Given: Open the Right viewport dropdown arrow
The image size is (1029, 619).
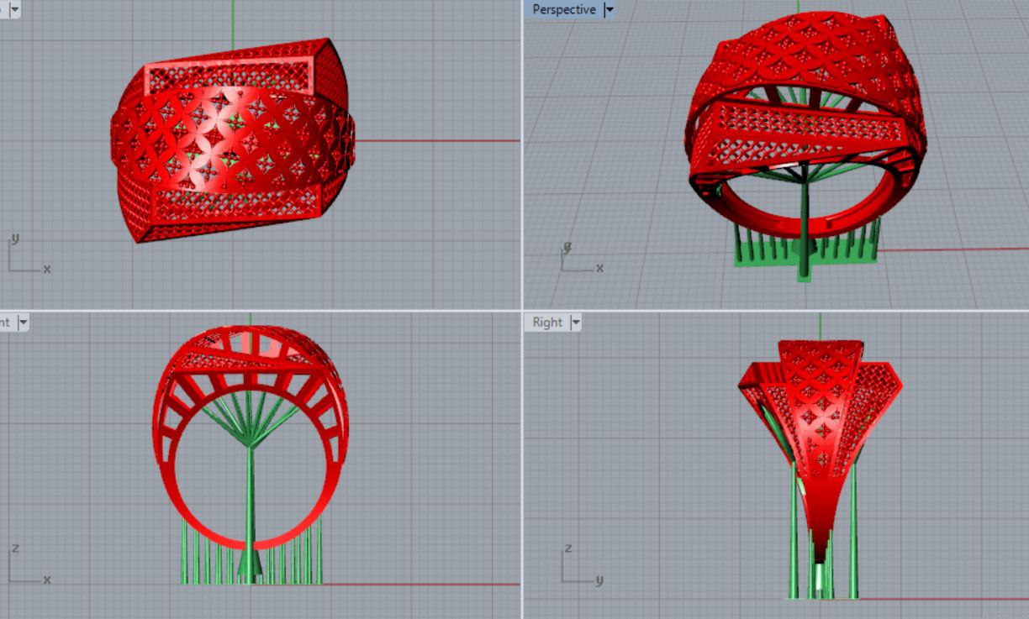Looking at the screenshot, I should [576, 323].
